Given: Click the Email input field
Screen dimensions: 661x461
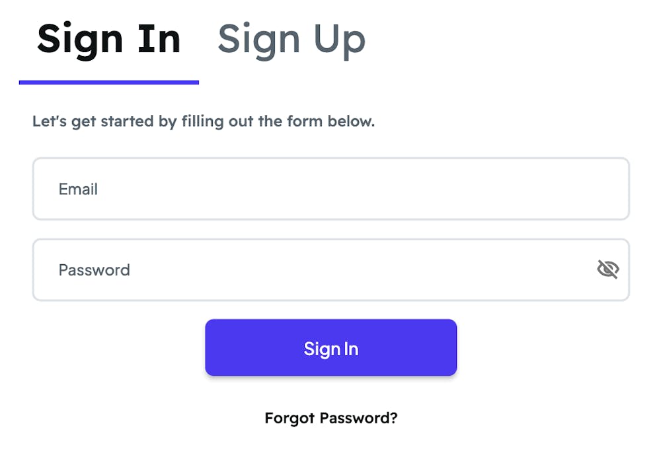Looking at the screenshot, I should click(330, 189).
